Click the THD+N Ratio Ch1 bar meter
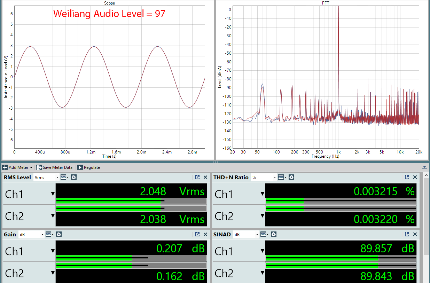Screen dimensions: 430x283 pyautogui.click(x=341, y=201)
